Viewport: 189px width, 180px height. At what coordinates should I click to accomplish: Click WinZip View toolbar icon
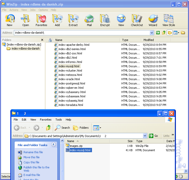[121, 20]
